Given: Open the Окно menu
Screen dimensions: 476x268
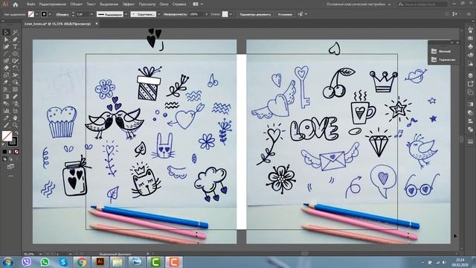Looking at the screenshot, I should click(164, 4).
